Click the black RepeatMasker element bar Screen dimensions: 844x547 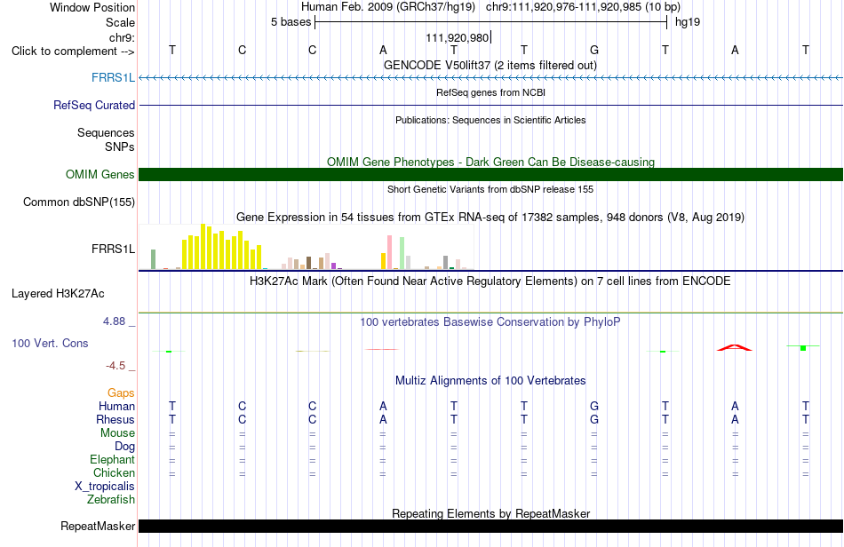click(x=490, y=526)
